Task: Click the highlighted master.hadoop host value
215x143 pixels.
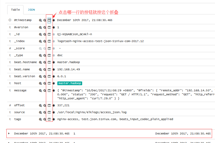Action: pyautogui.click(x=70, y=83)
